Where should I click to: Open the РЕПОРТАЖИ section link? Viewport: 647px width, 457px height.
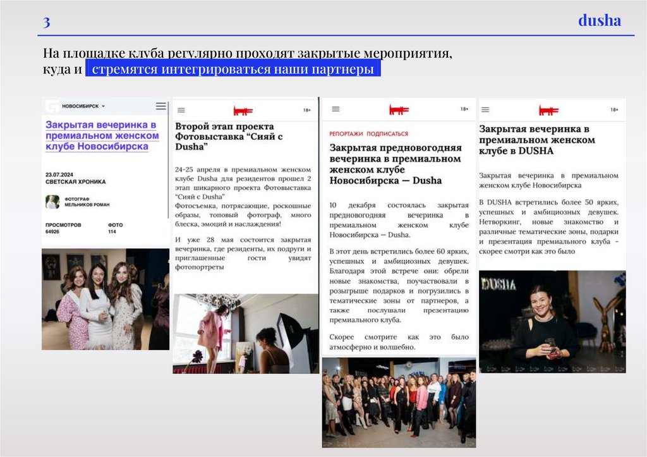346,134
